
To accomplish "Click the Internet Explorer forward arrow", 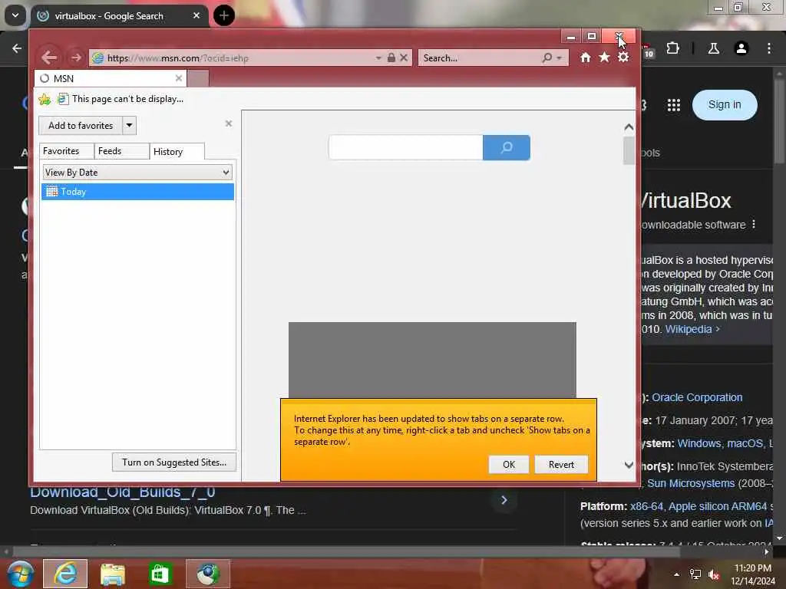I will pyautogui.click(x=76, y=58).
